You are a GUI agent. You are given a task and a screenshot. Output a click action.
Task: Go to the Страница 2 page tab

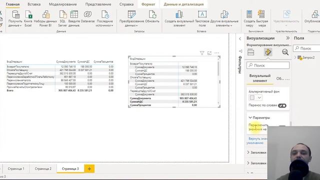43,169
